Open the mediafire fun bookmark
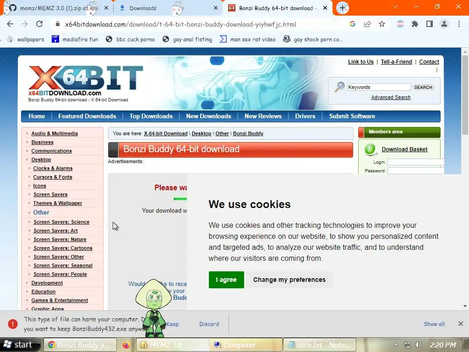 click(x=75, y=39)
